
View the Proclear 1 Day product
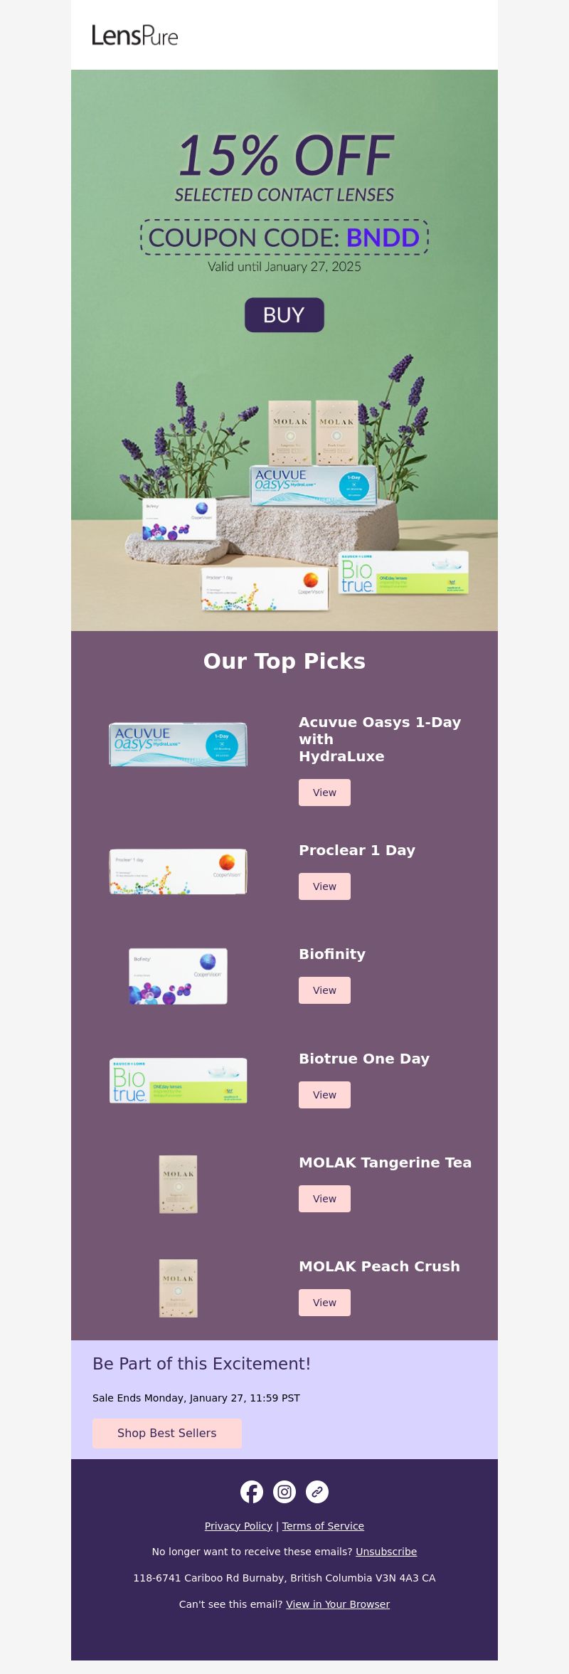tap(324, 886)
